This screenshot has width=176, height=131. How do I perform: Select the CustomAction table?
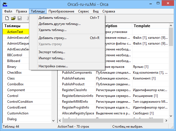27,113
